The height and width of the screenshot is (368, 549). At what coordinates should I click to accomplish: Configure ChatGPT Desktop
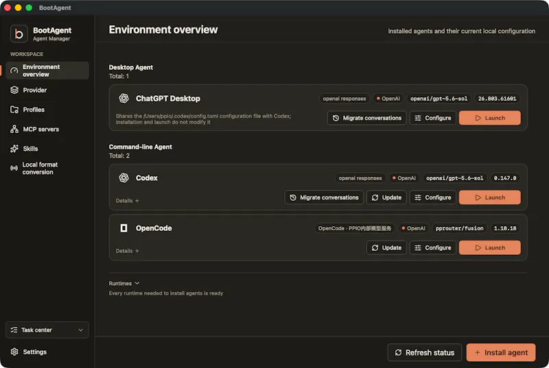(433, 118)
